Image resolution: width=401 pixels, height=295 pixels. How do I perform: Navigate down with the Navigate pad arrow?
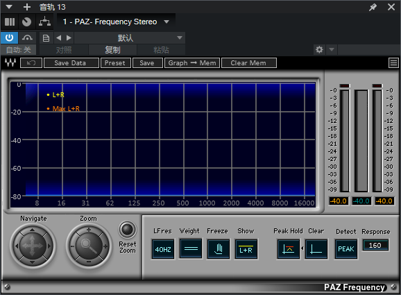click(32, 262)
